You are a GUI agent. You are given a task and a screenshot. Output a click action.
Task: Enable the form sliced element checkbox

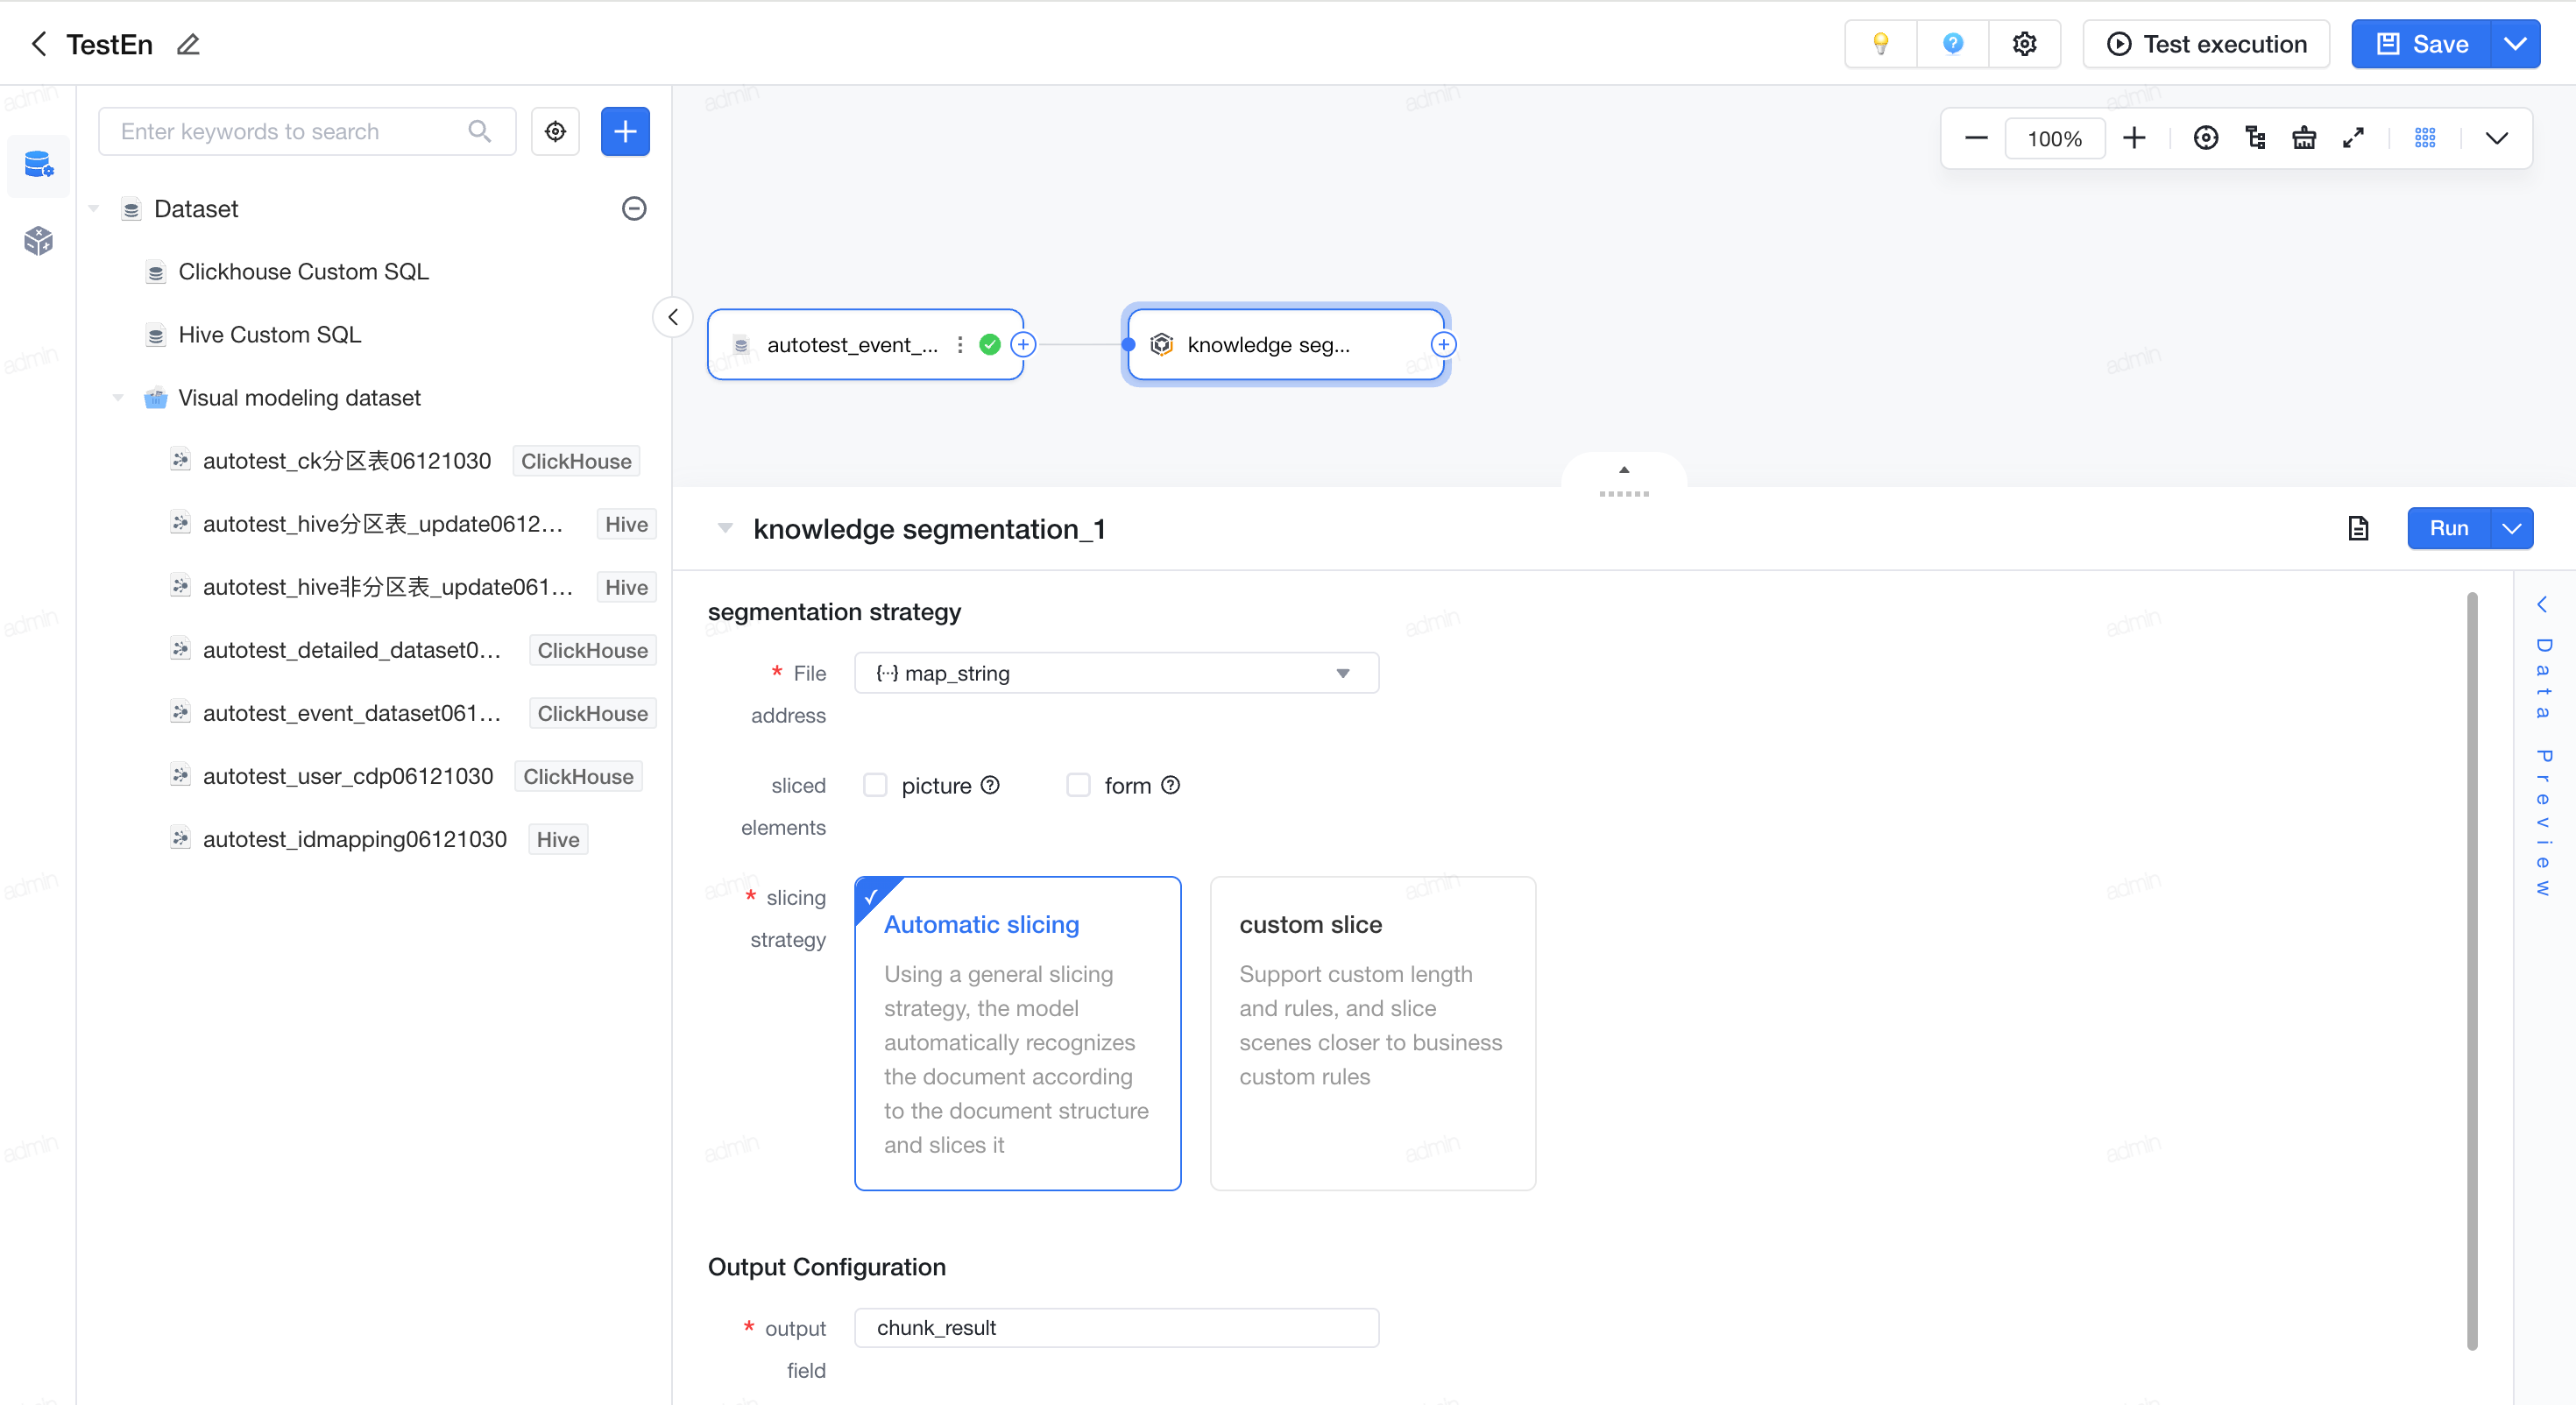pyautogui.click(x=1078, y=785)
